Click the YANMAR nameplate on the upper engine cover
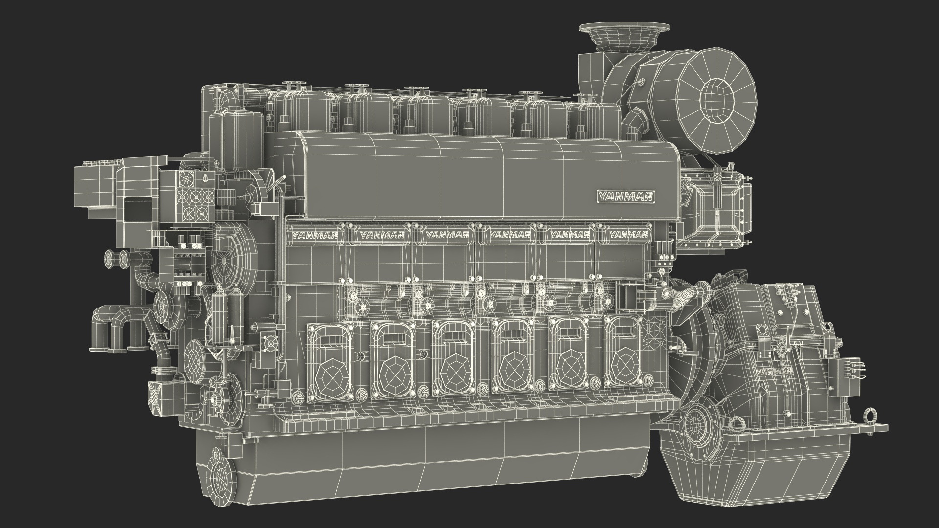Screen dimensions: 939x528 coord(626,196)
